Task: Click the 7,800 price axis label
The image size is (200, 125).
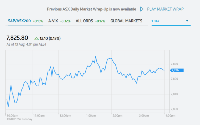Action: 174,109
